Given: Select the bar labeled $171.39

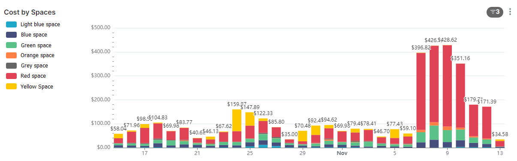Looking at the screenshot, I should (x=487, y=127).
